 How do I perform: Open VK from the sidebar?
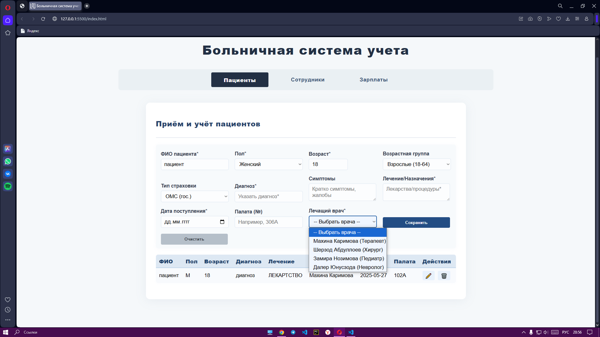pos(8,174)
